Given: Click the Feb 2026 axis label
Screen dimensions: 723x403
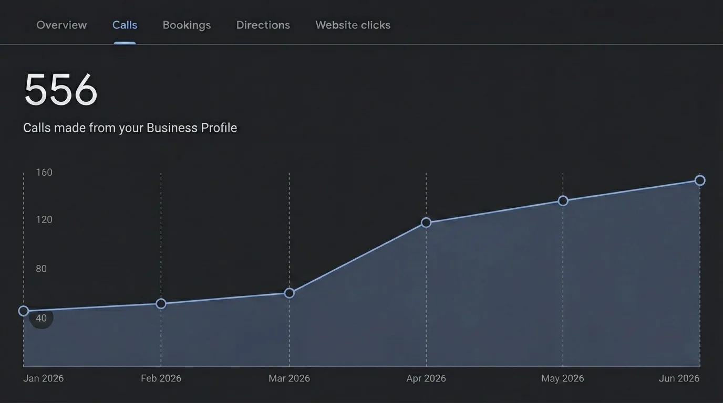Looking at the screenshot, I should pyautogui.click(x=161, y=378).
